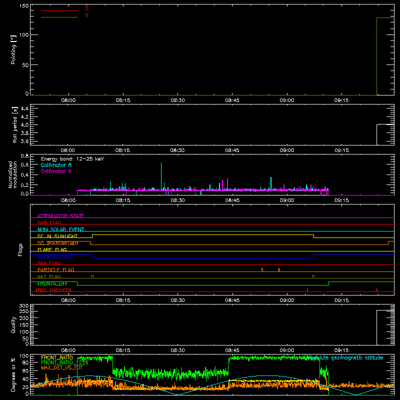Click the Roll period step rise near 09:25

tap(377, 134)
